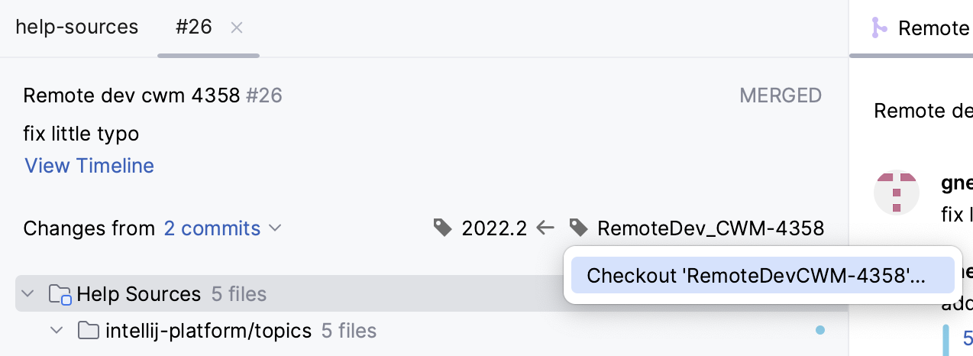Screen dimensions: 973x356
Task: Open the View Timeline link
Action: coord(89,166)
